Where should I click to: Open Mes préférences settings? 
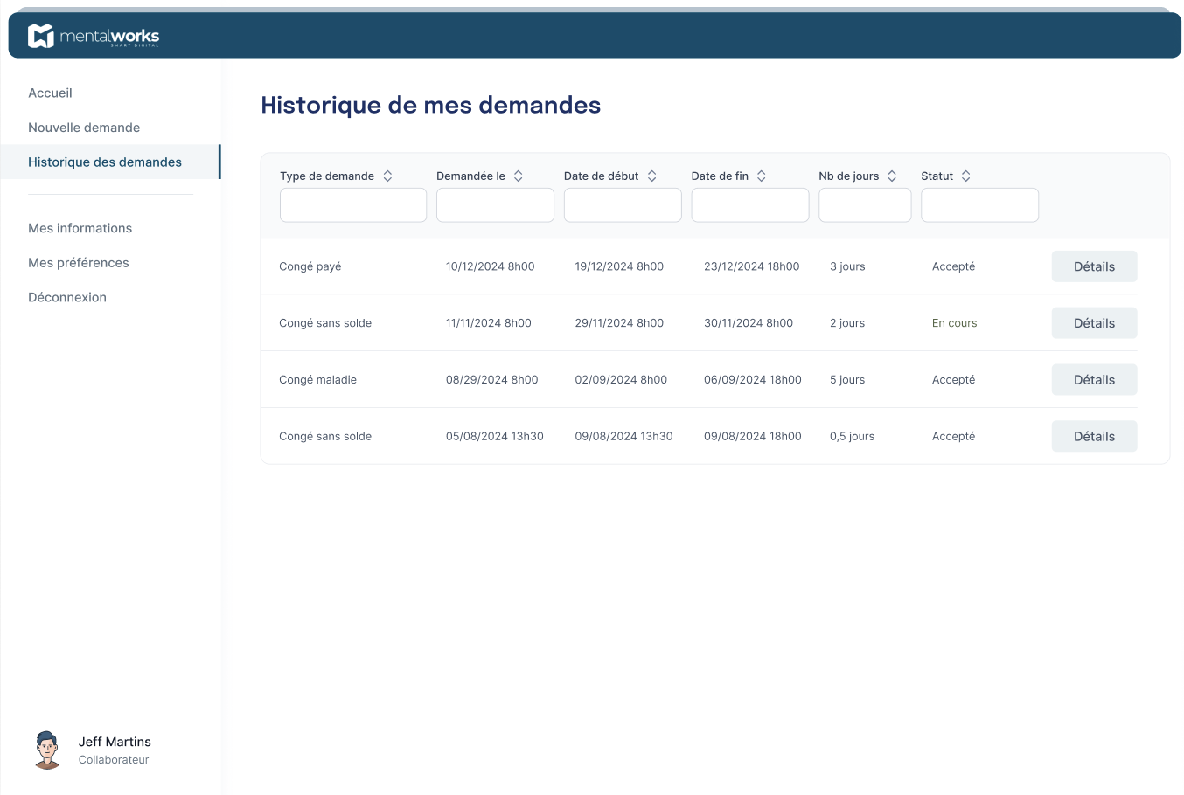tap(78, 263)
